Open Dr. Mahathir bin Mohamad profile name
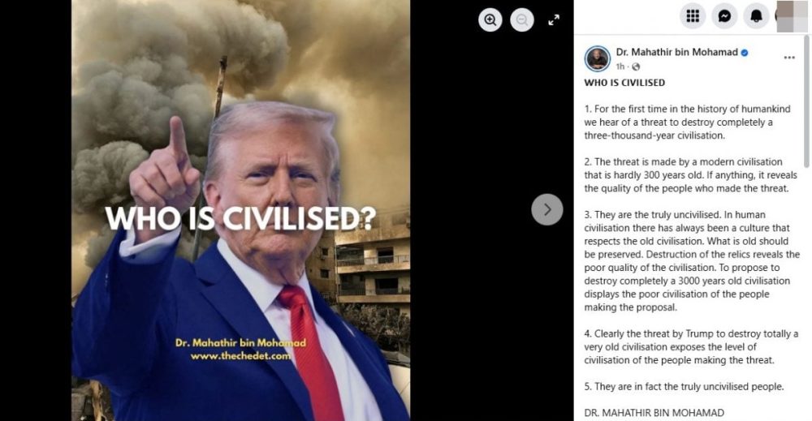This screenshot has width=812, height=421. (x=676, y=52)
